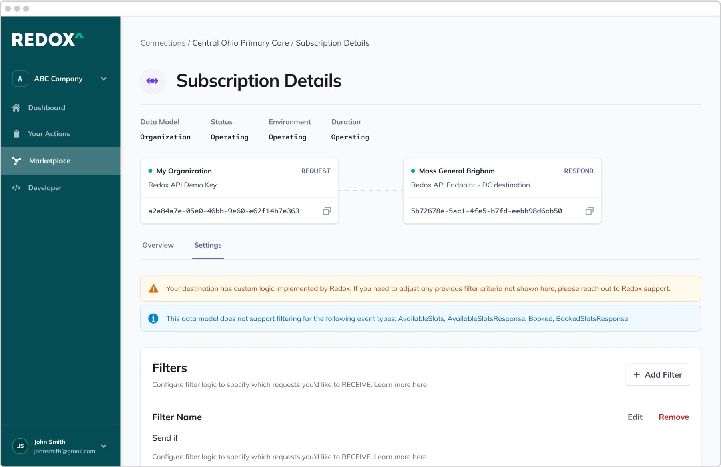The image size is (721, 467).
Task: Switch to the Settings tab
Action: (x=208, y=245)
